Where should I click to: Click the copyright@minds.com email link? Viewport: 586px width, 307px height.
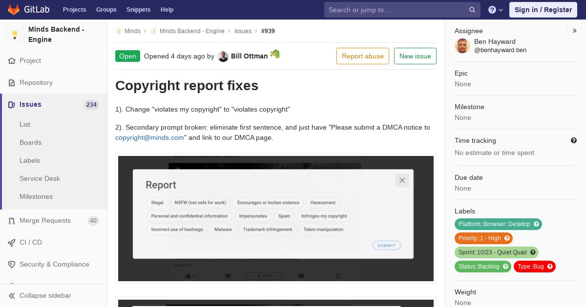click(x=149, y=137)
